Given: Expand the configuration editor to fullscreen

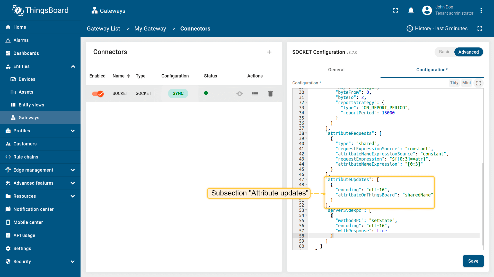Looking at the screenshot, I should click(478, 83).
